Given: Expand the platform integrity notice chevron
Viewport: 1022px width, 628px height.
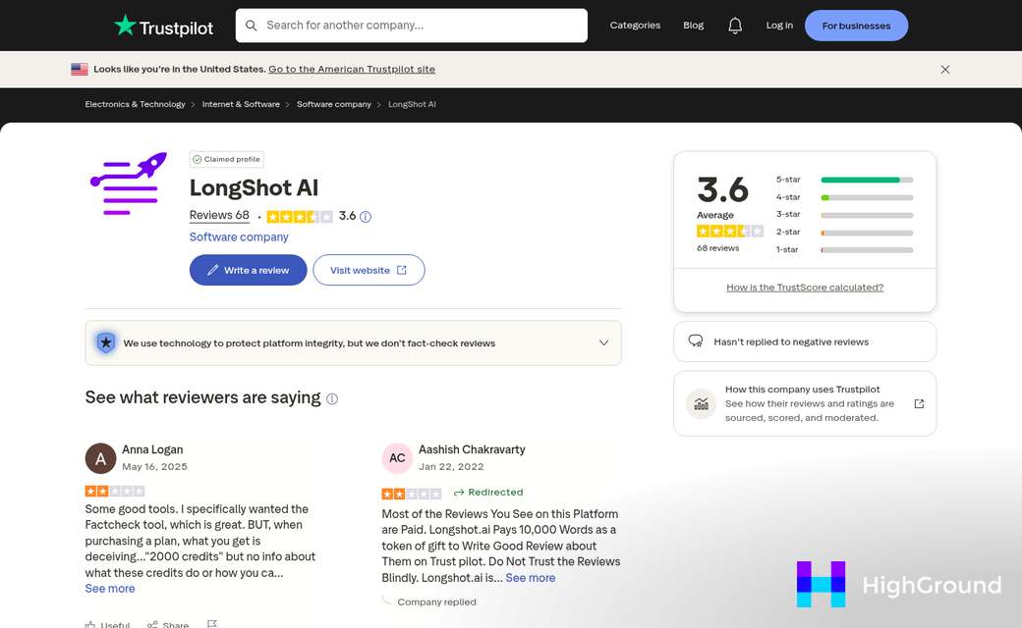Looking at the screenshot, I should pyautogui.click(x=603, y=343).
